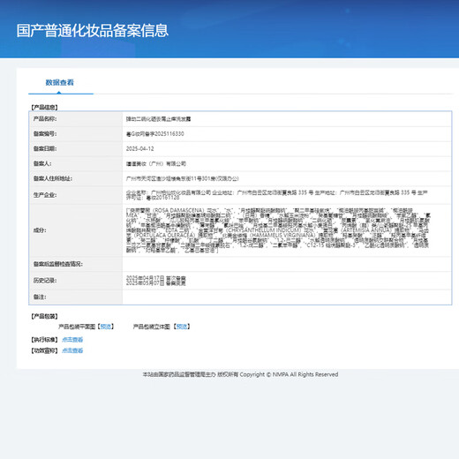The width and height of the screenshot is (459, 459).
Task: Click the 国产普通化妆品备案信息 page title
Action: click(93, 31)
